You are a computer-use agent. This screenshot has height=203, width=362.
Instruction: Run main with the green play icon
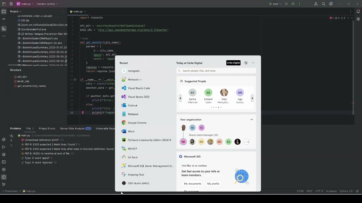(x=286, y=4)
